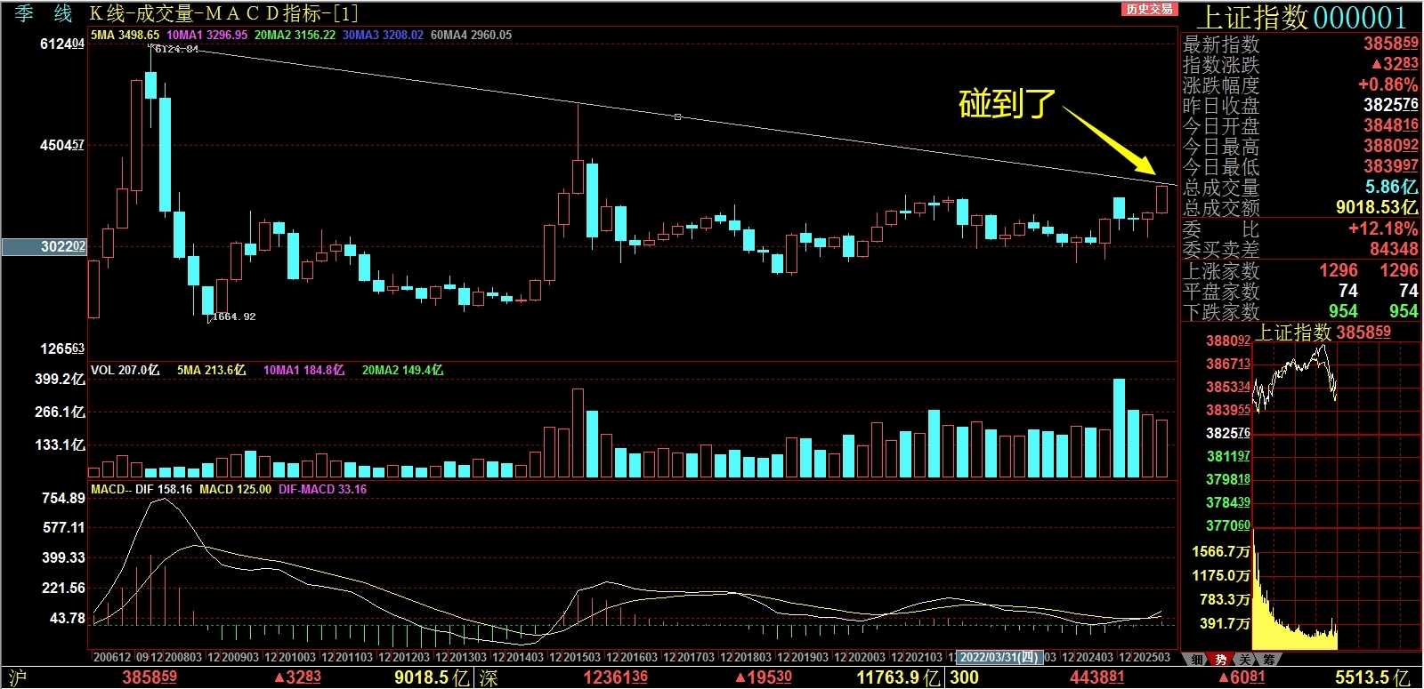Click the 深 Shenzhen market status label
Image resolution: width=1424 pixels, height=689 pixels.
tap(489, 678)
